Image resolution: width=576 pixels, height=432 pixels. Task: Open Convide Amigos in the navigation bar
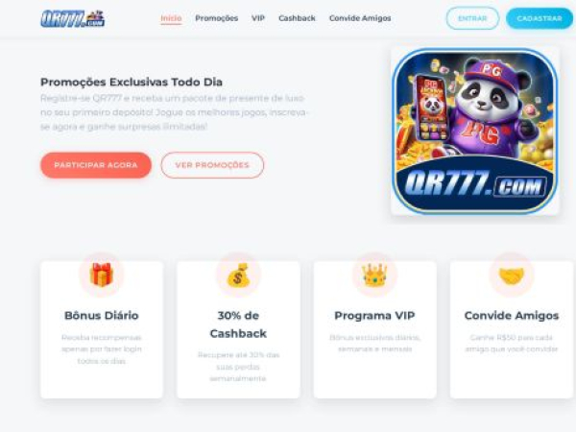tap(360, 18)
